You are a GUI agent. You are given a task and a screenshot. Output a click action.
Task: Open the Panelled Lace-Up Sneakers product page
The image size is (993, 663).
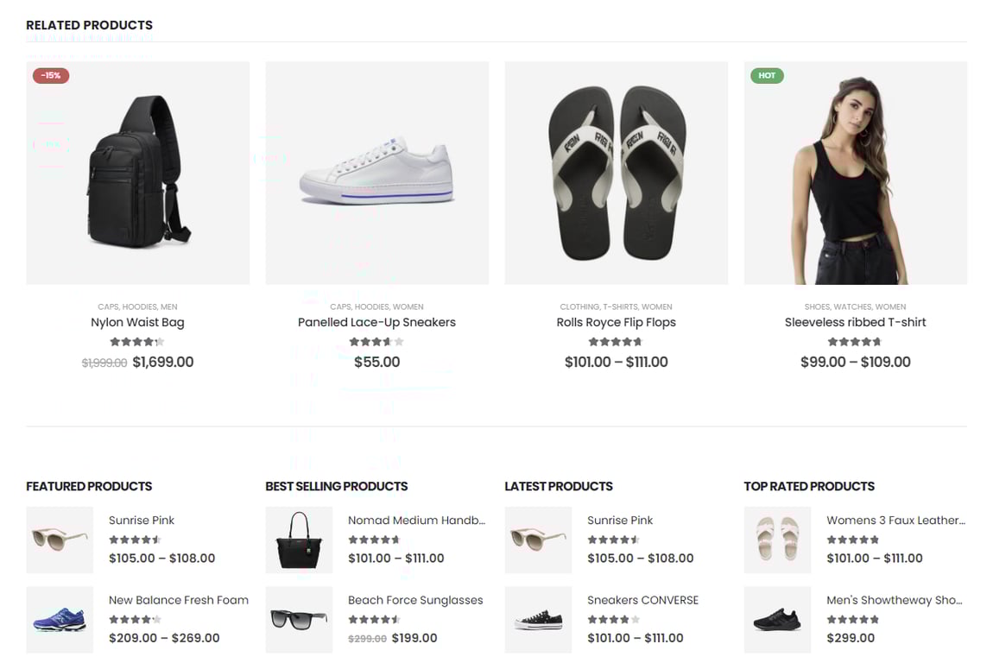pos(376,322)
